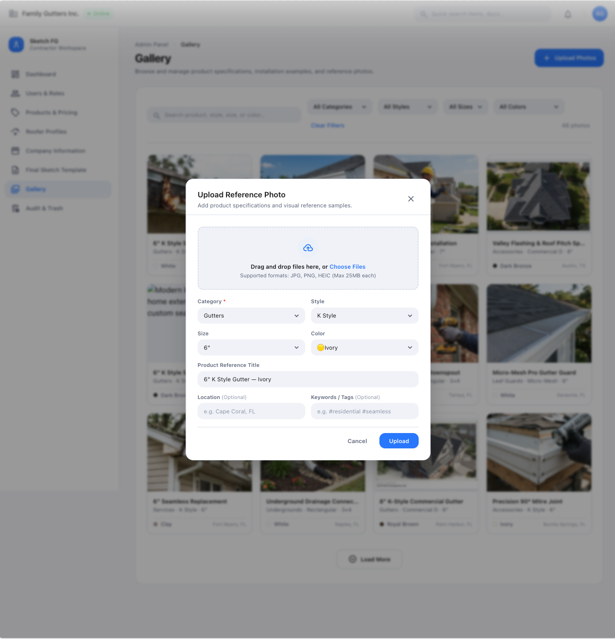This screenshot has height=639, width=615.
Task: Click the top bar quick search field
Action: 483,14
